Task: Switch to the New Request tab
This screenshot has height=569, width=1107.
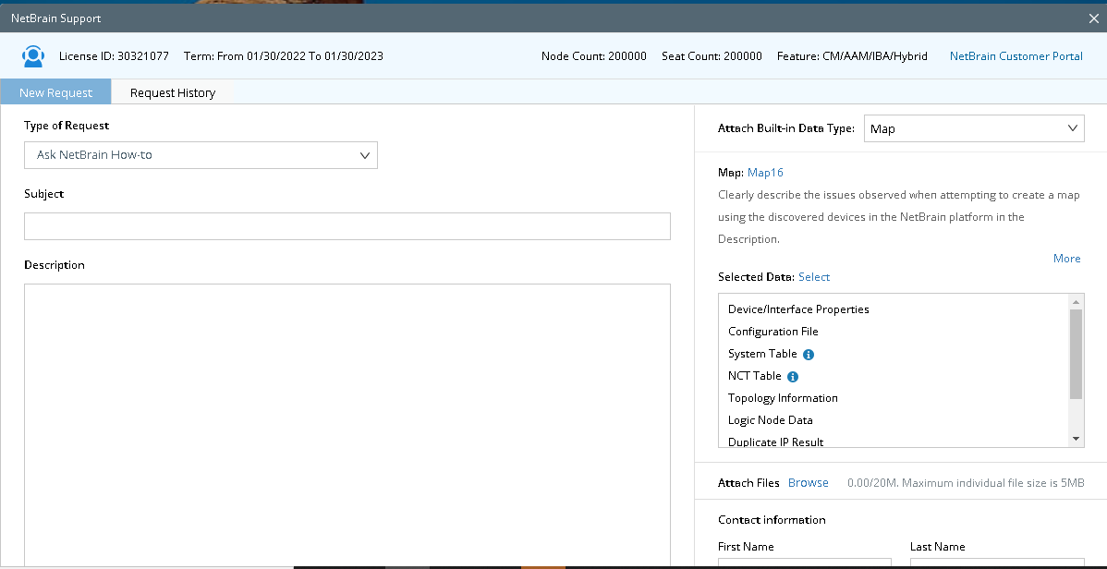Action: click(x=55, y=92)
